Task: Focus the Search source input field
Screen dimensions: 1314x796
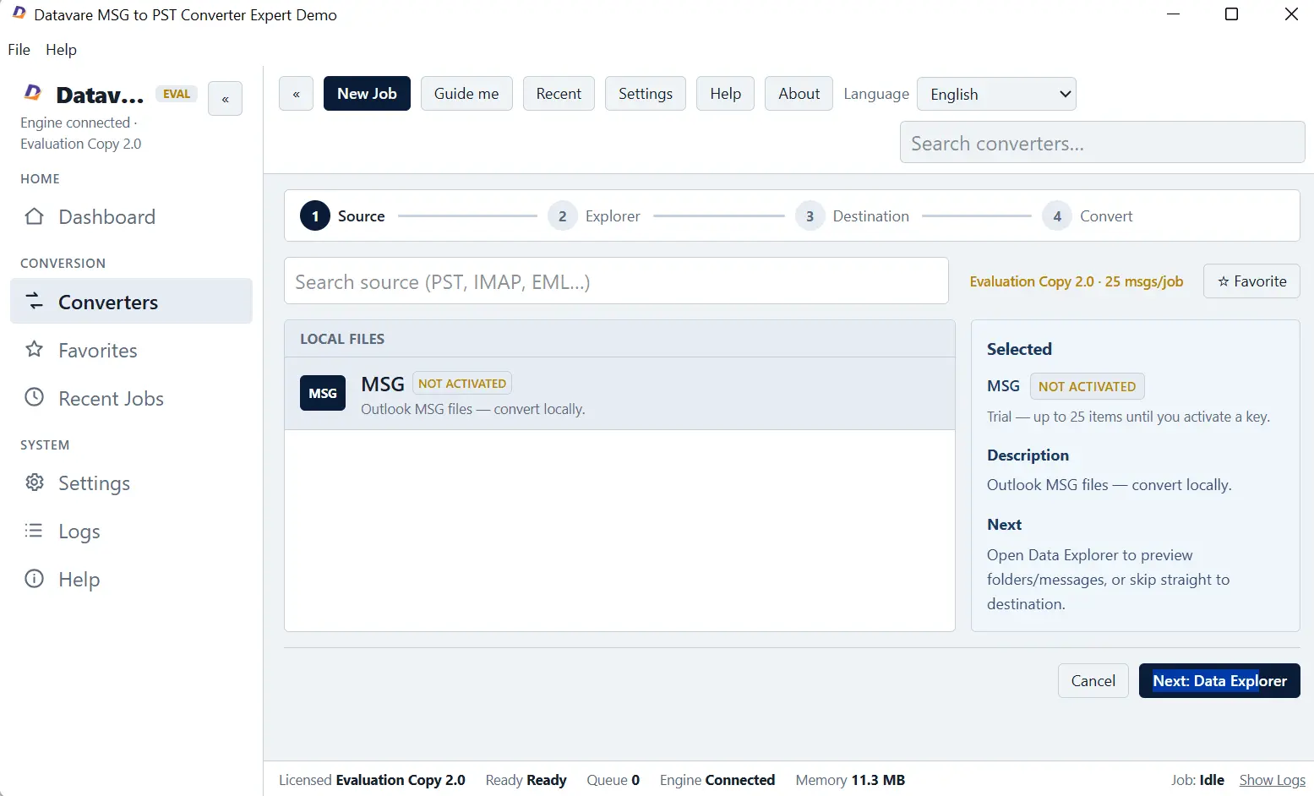Action: [x=616, y=281]
